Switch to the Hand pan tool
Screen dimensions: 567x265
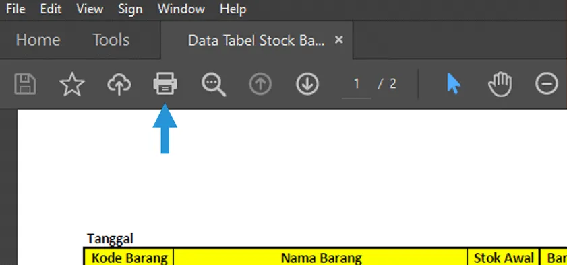point(500,84)
